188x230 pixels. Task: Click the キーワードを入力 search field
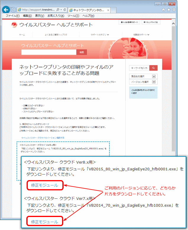139,68
